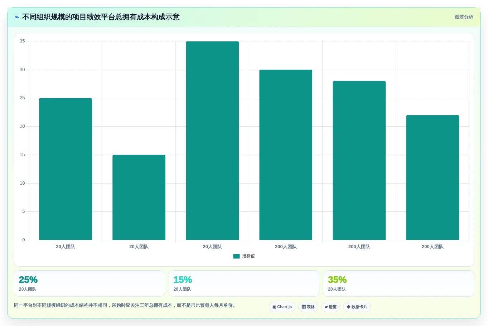Click the bar with value 28
Image resolution: width=488 pixels, height=326 pixels.
coord(359,161)
